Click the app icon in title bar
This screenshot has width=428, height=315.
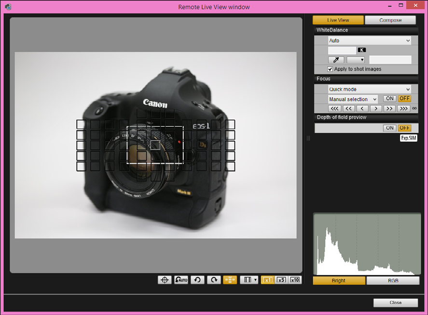[8, 7]
